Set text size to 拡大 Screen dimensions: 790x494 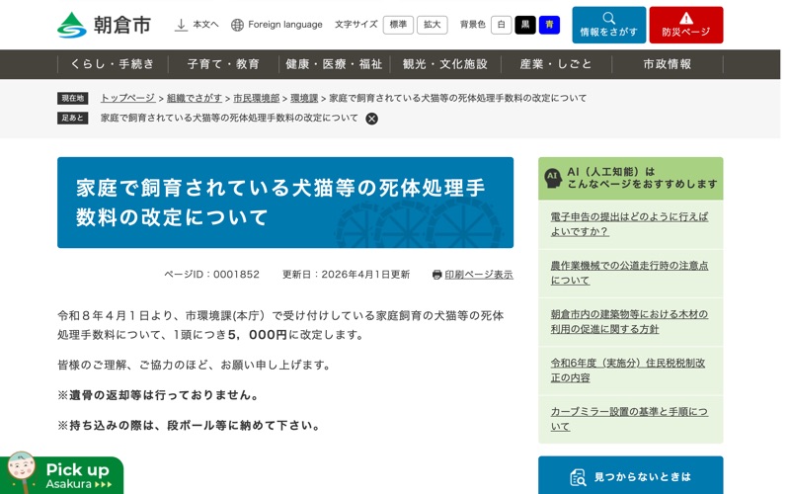433,25
